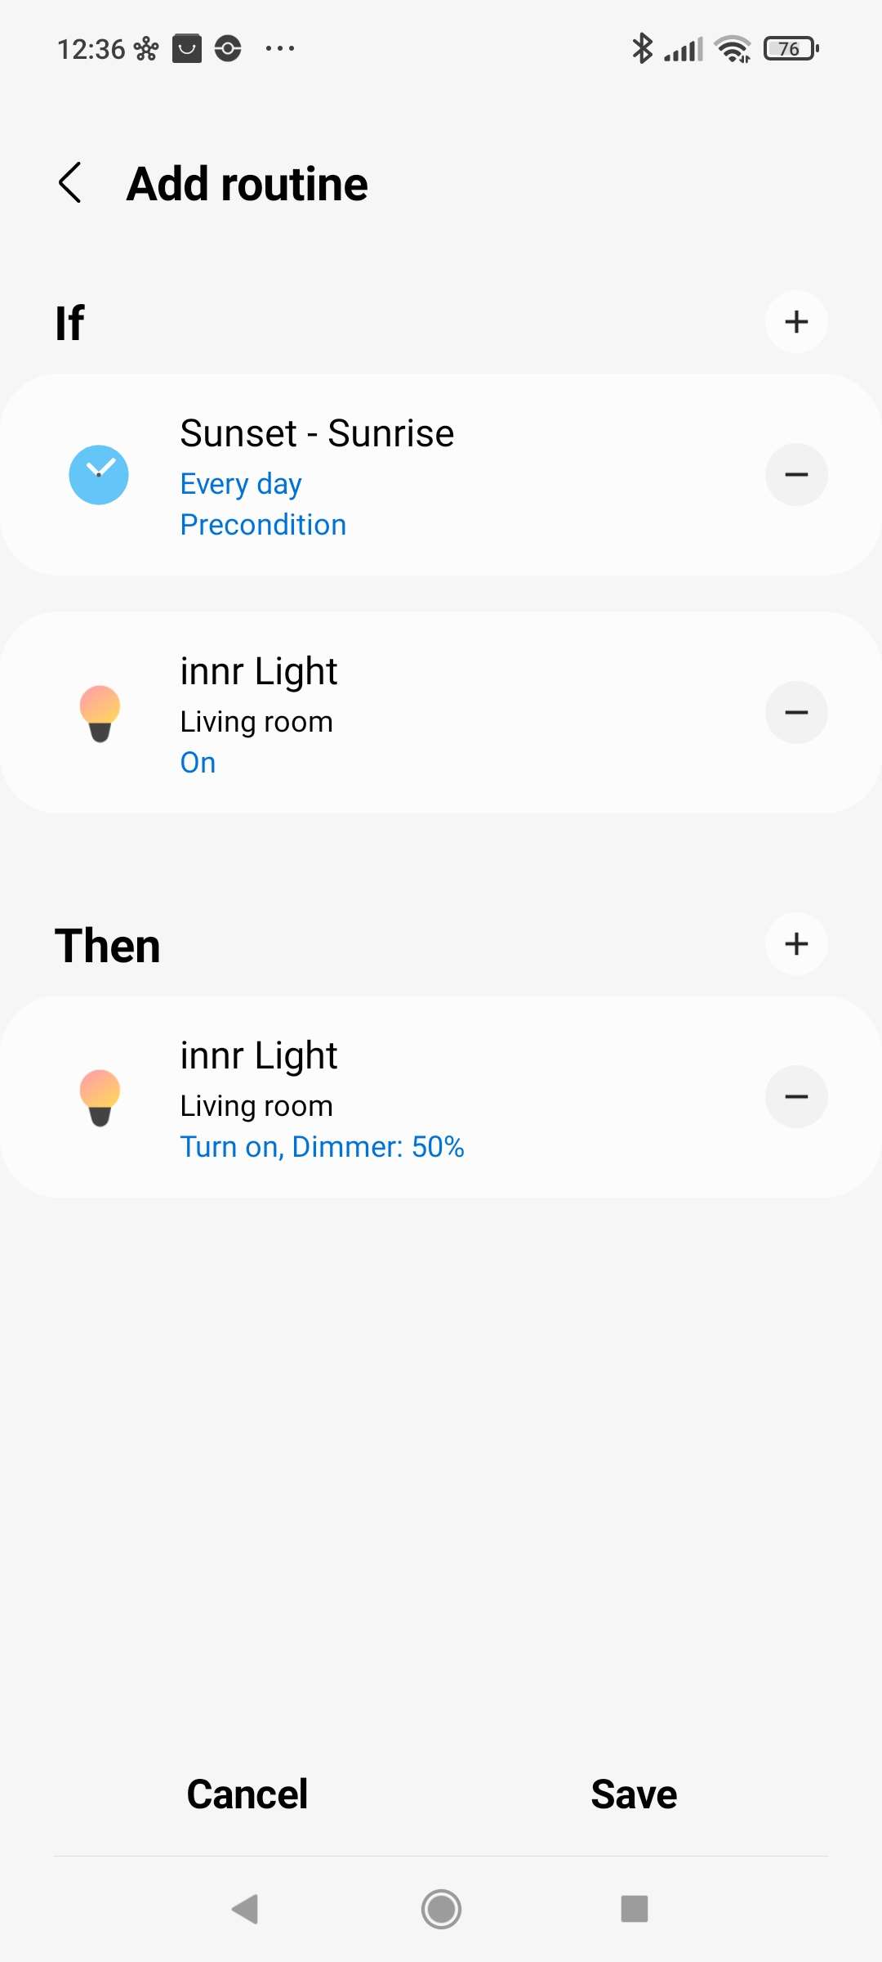Tap the back arrow beside Add routine
882x1962 pixels.
[x=71, y=182]
